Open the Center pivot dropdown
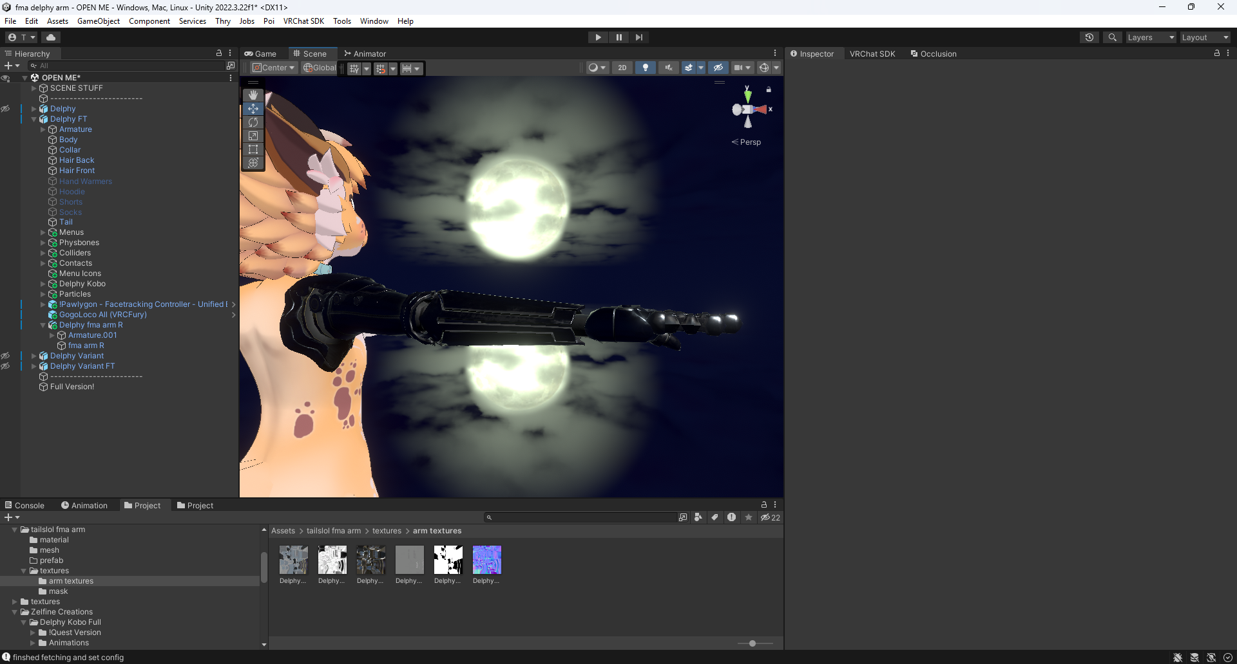1237x664 pixels. tap(274, 68)
